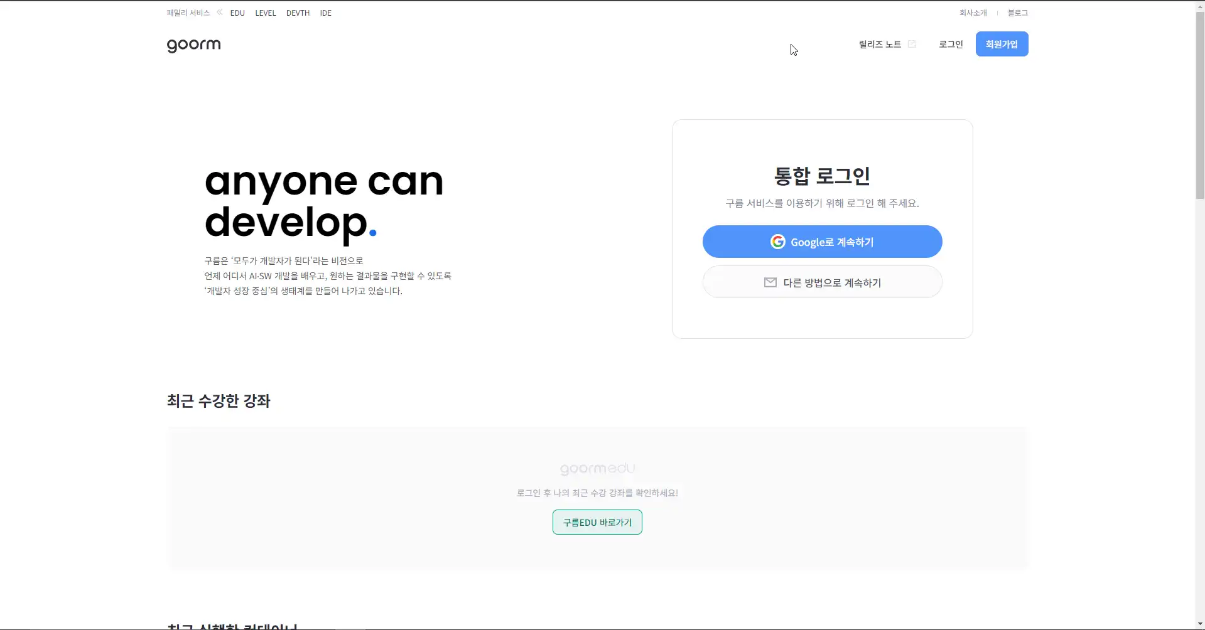Click the page vertical scrollbar thumb
The image size is (1205, 630).
point(1200,105)
